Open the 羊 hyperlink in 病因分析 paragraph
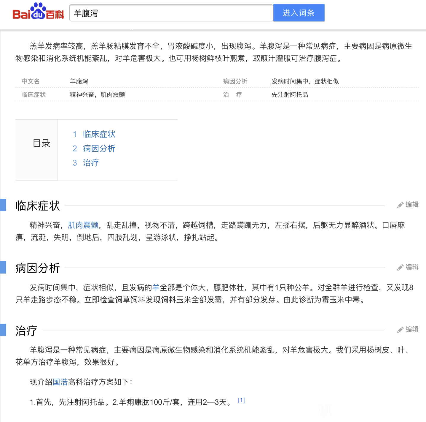The height and width of the screenshot is (422, 426). pyautogui.click(x=156, y=287)
